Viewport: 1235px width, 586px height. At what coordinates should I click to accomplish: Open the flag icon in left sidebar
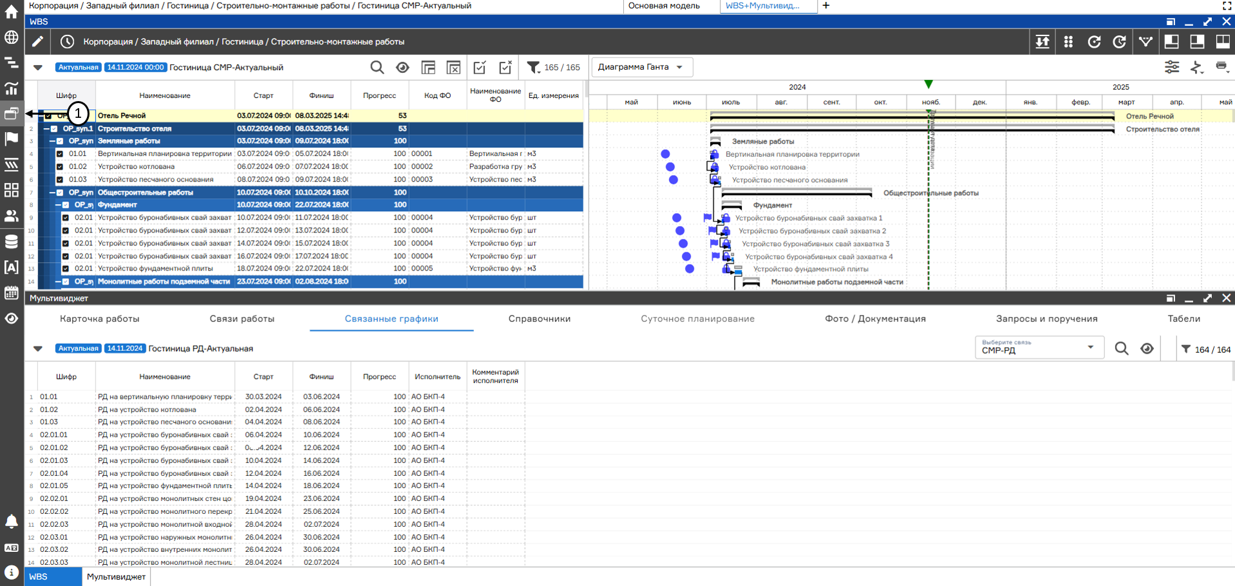pos(12,138)
